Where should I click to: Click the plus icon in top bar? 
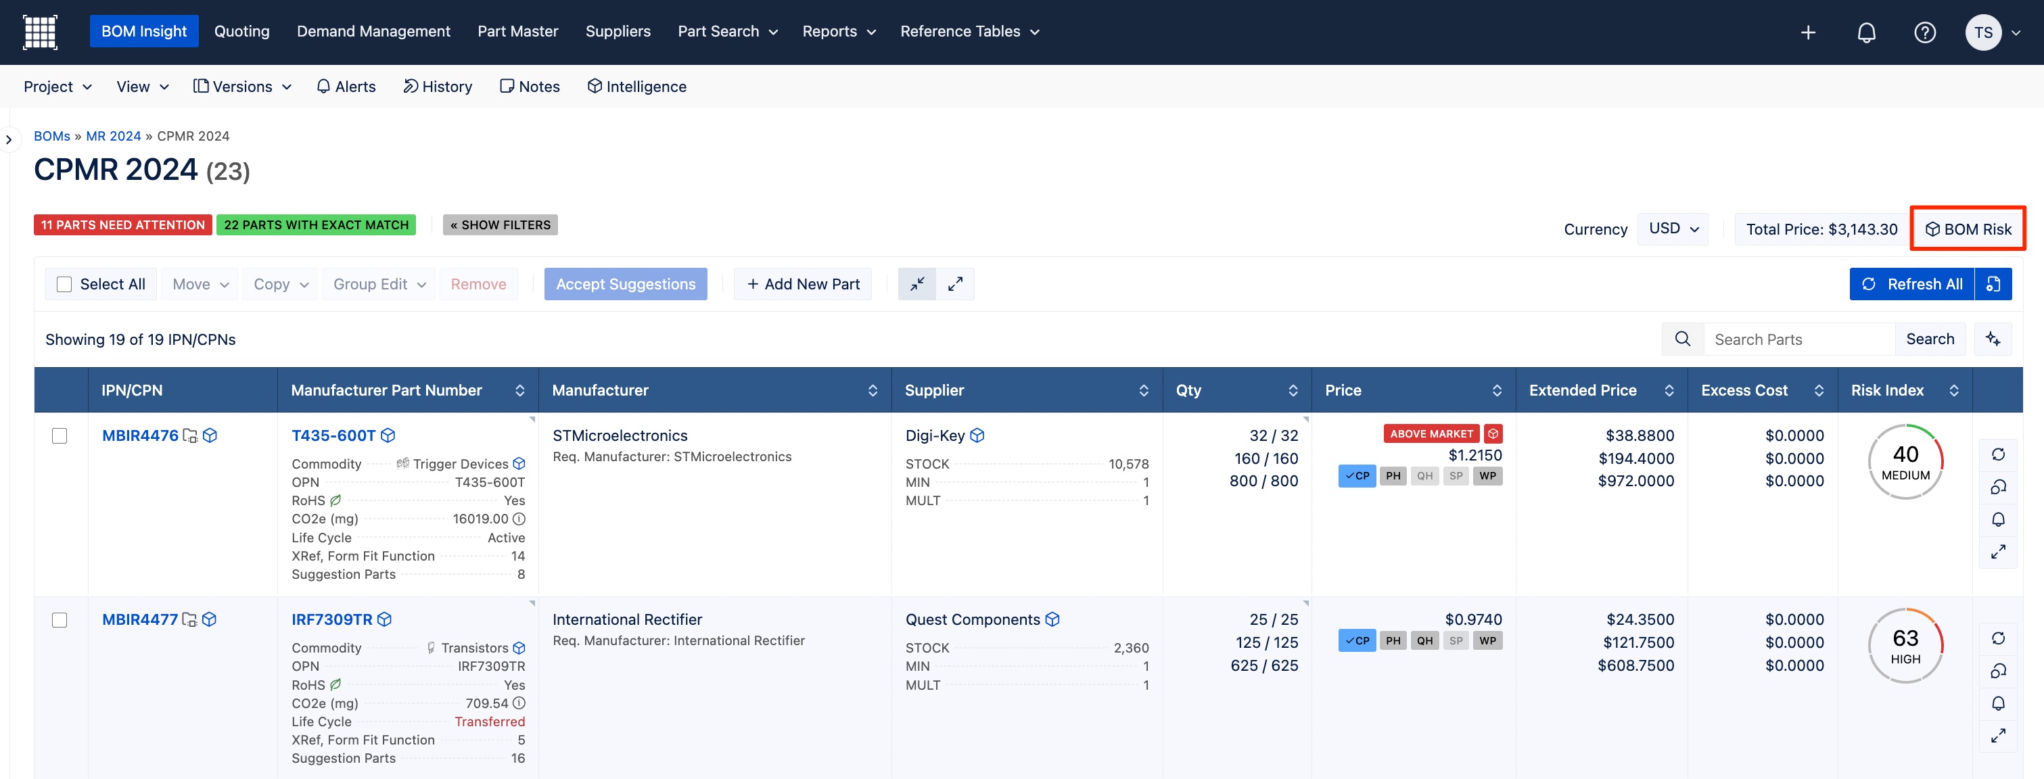[x=1807, y=32]
